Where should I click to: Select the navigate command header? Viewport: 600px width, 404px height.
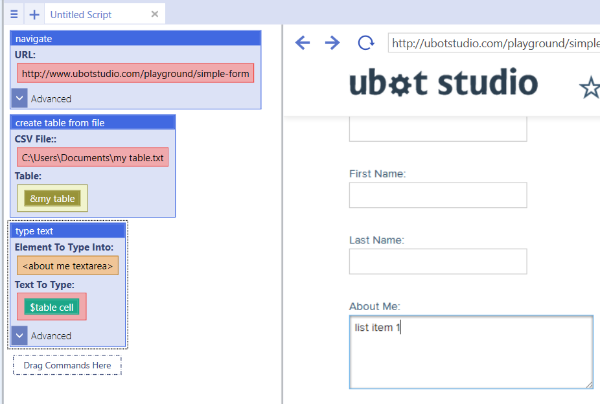135,39
